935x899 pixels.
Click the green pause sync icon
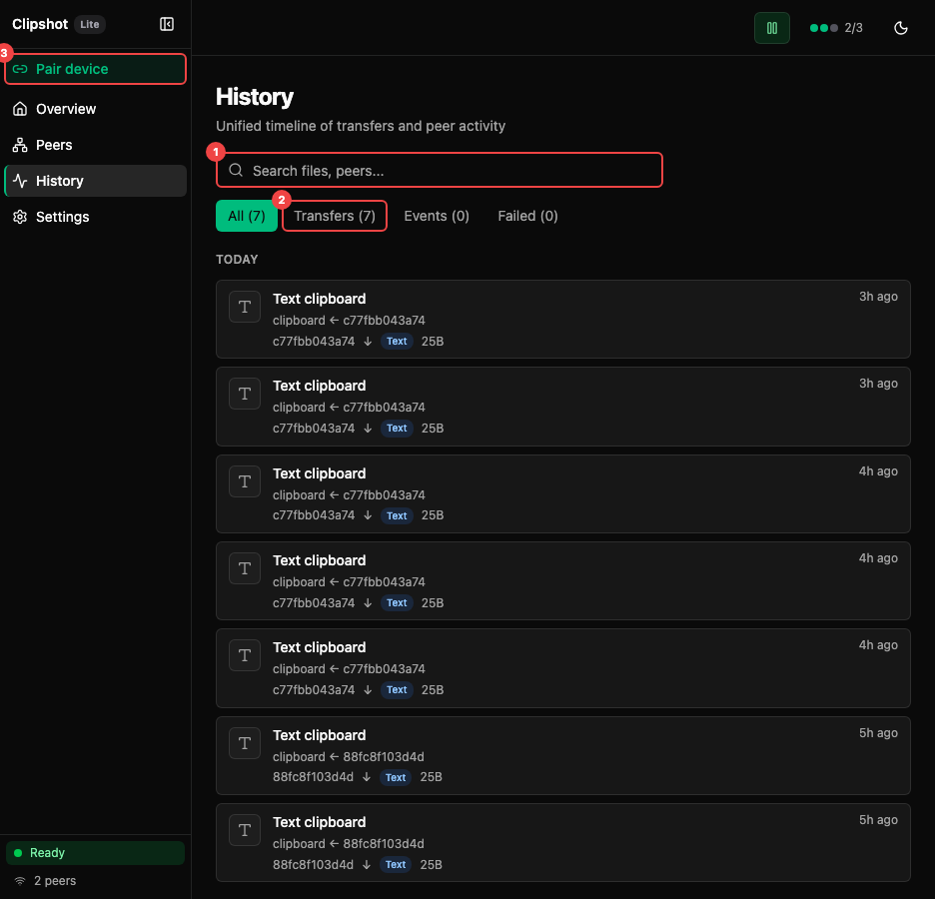pos(771,28)
